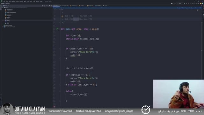
Task: Switch to the header.h editor tab
Action: click(82, 6)
